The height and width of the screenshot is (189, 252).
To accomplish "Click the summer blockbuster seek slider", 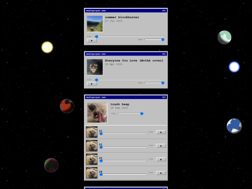I will tap(130, 37).
